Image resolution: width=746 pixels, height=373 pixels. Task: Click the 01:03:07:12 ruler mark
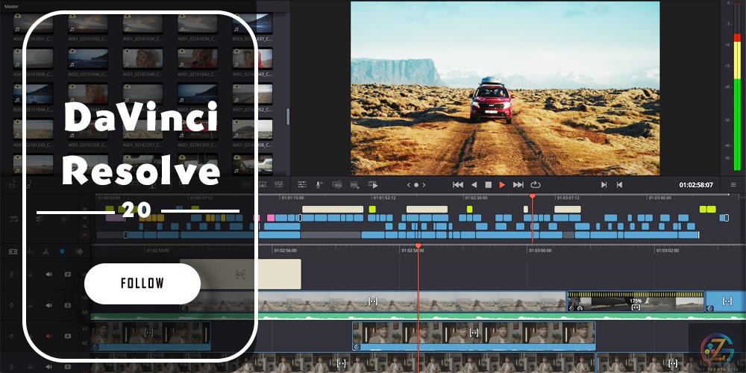pos(568,198)
